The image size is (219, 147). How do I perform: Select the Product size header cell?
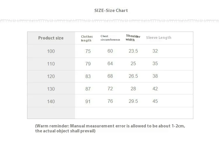click(x=51, y=38)
